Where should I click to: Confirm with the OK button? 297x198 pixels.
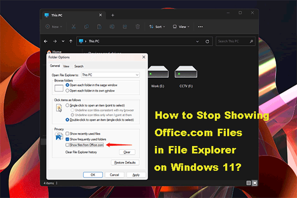[93, 175]
